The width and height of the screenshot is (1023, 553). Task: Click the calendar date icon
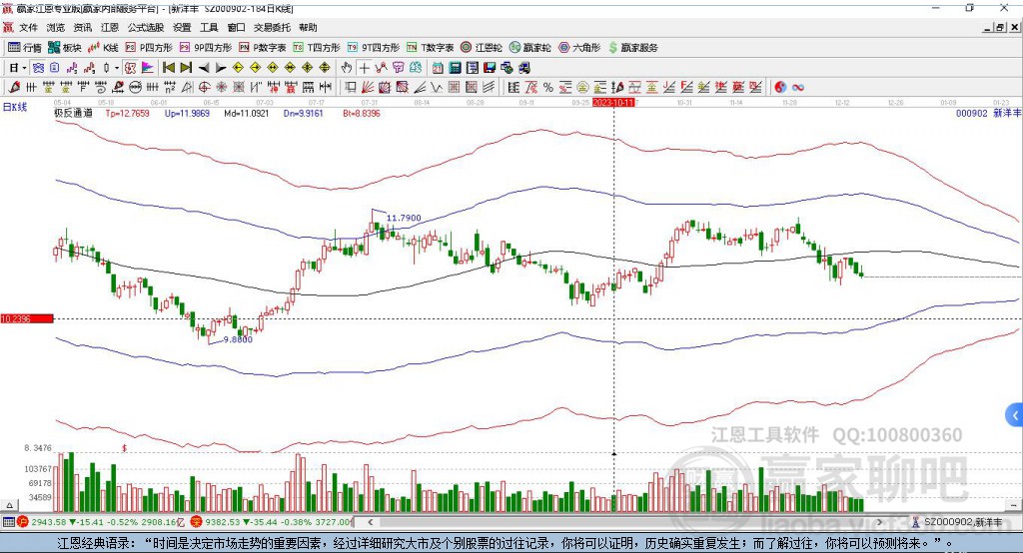(438, 68)
